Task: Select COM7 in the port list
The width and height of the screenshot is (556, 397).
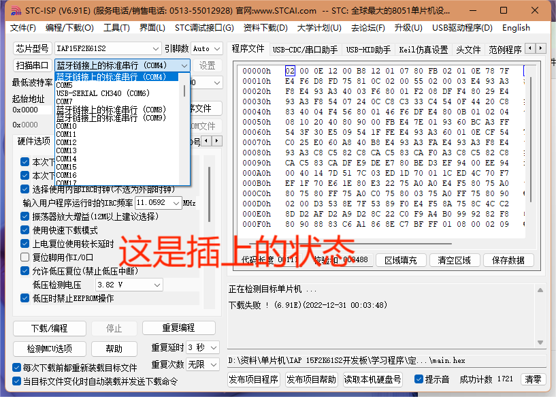Action: click(117, 101)
